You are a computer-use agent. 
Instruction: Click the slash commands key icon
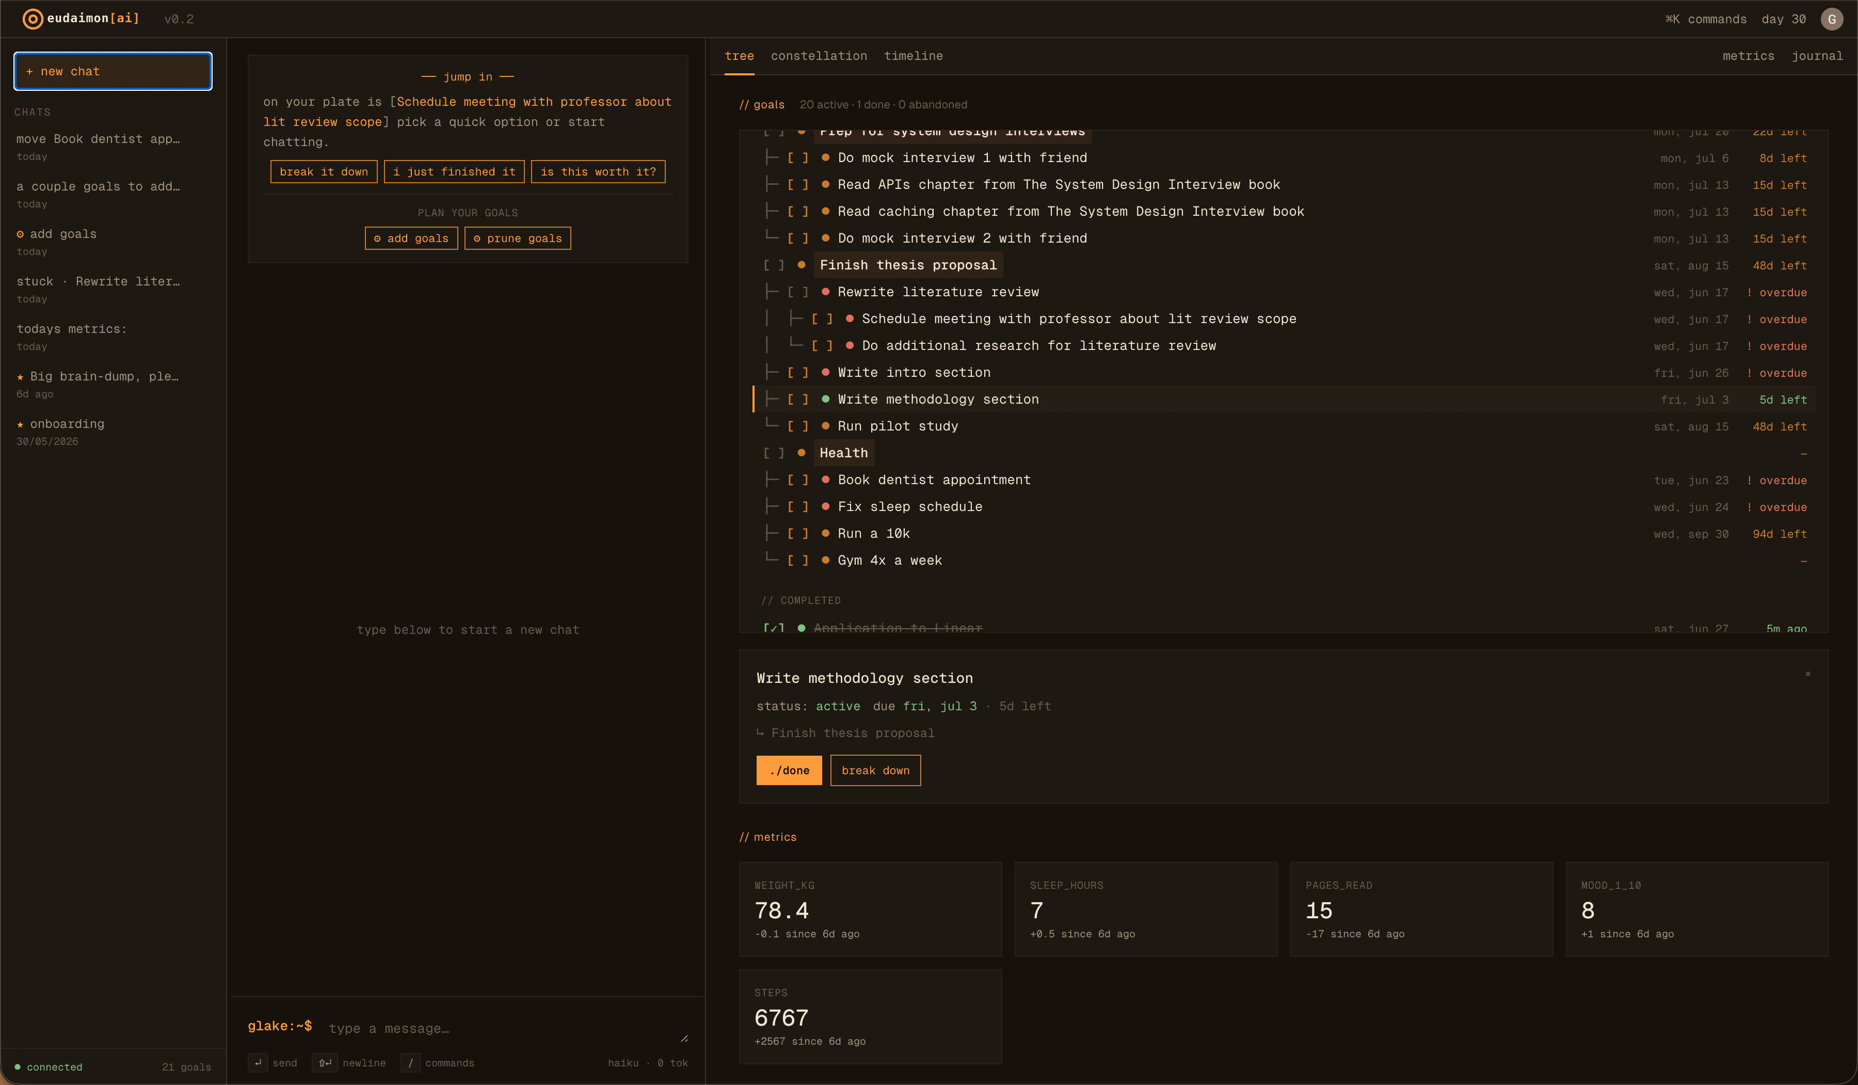[411, 1063]
